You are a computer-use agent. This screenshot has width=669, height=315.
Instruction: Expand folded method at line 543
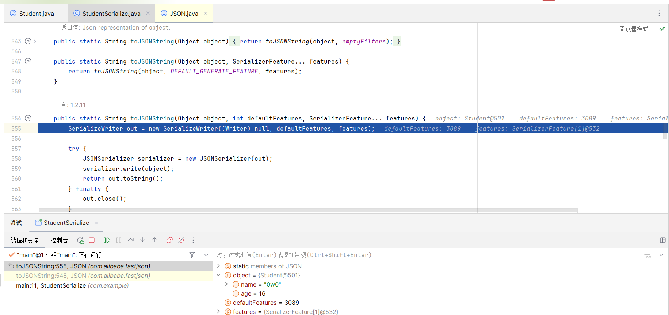pyautogui.click(x=35, y=41)
